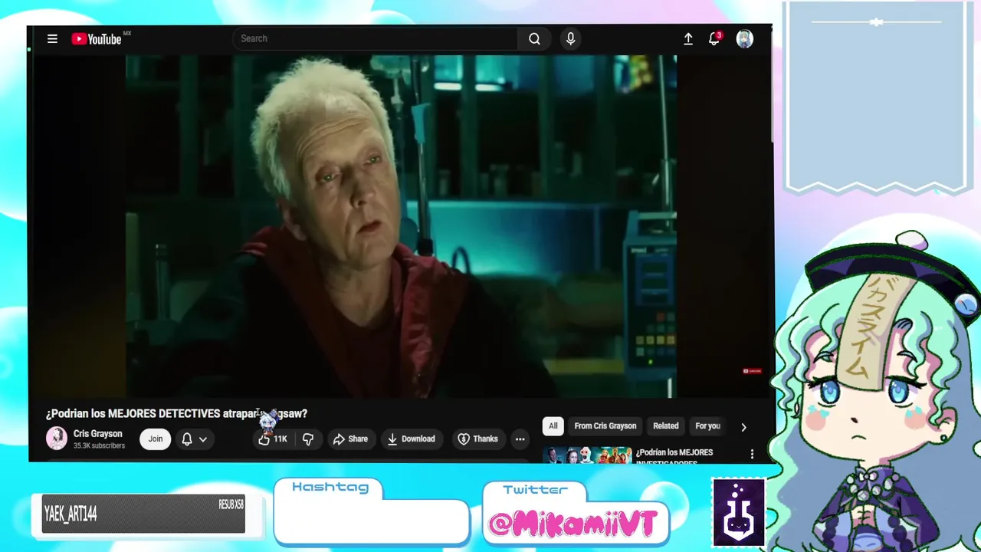Viewport: 981px width, 552px height.
Task: Open the account avatar menu
Action: (x=744, y=39)
